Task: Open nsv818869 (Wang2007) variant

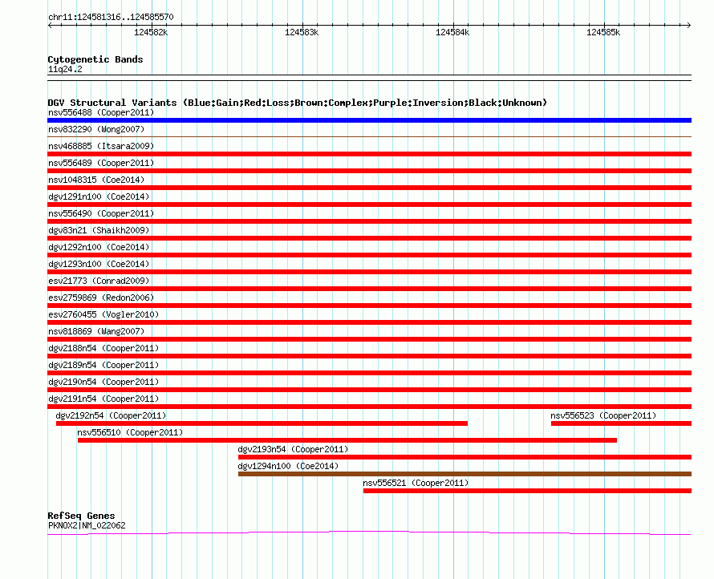Action: click(96, 331)
